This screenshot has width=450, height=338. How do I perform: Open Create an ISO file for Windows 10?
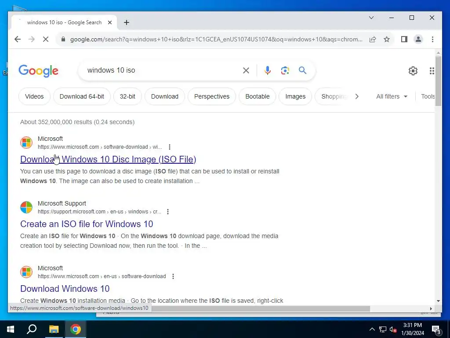click(87, 224)
